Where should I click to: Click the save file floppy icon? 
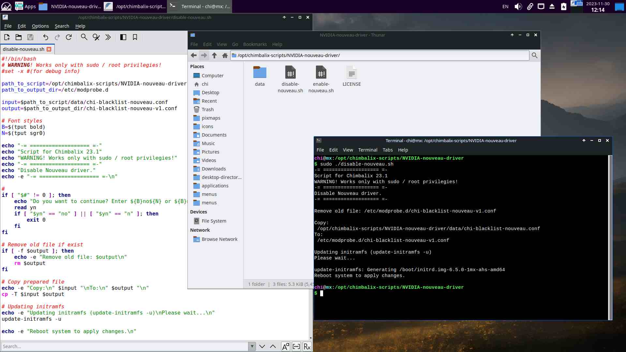(30, 37)
